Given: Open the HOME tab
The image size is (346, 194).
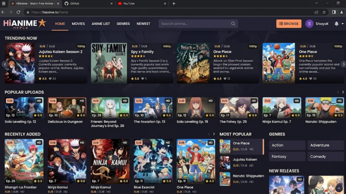Looking at the screenshot, I should pyautogui.click(x=60, y=24).
